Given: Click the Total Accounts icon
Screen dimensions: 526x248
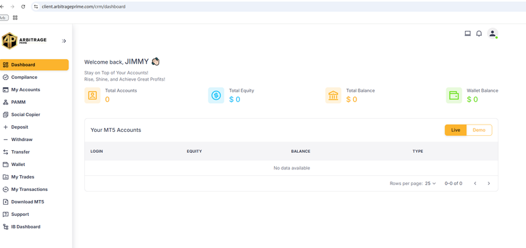Looking at the screenshot, I should [x=92, y=95].
